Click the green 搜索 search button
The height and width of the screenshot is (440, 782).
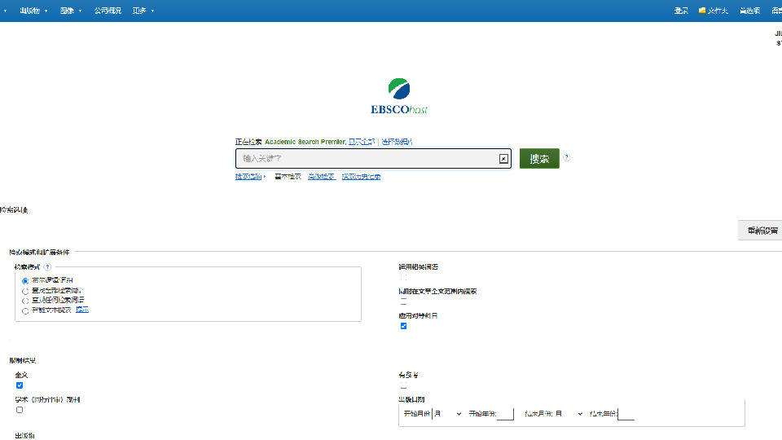539,159
